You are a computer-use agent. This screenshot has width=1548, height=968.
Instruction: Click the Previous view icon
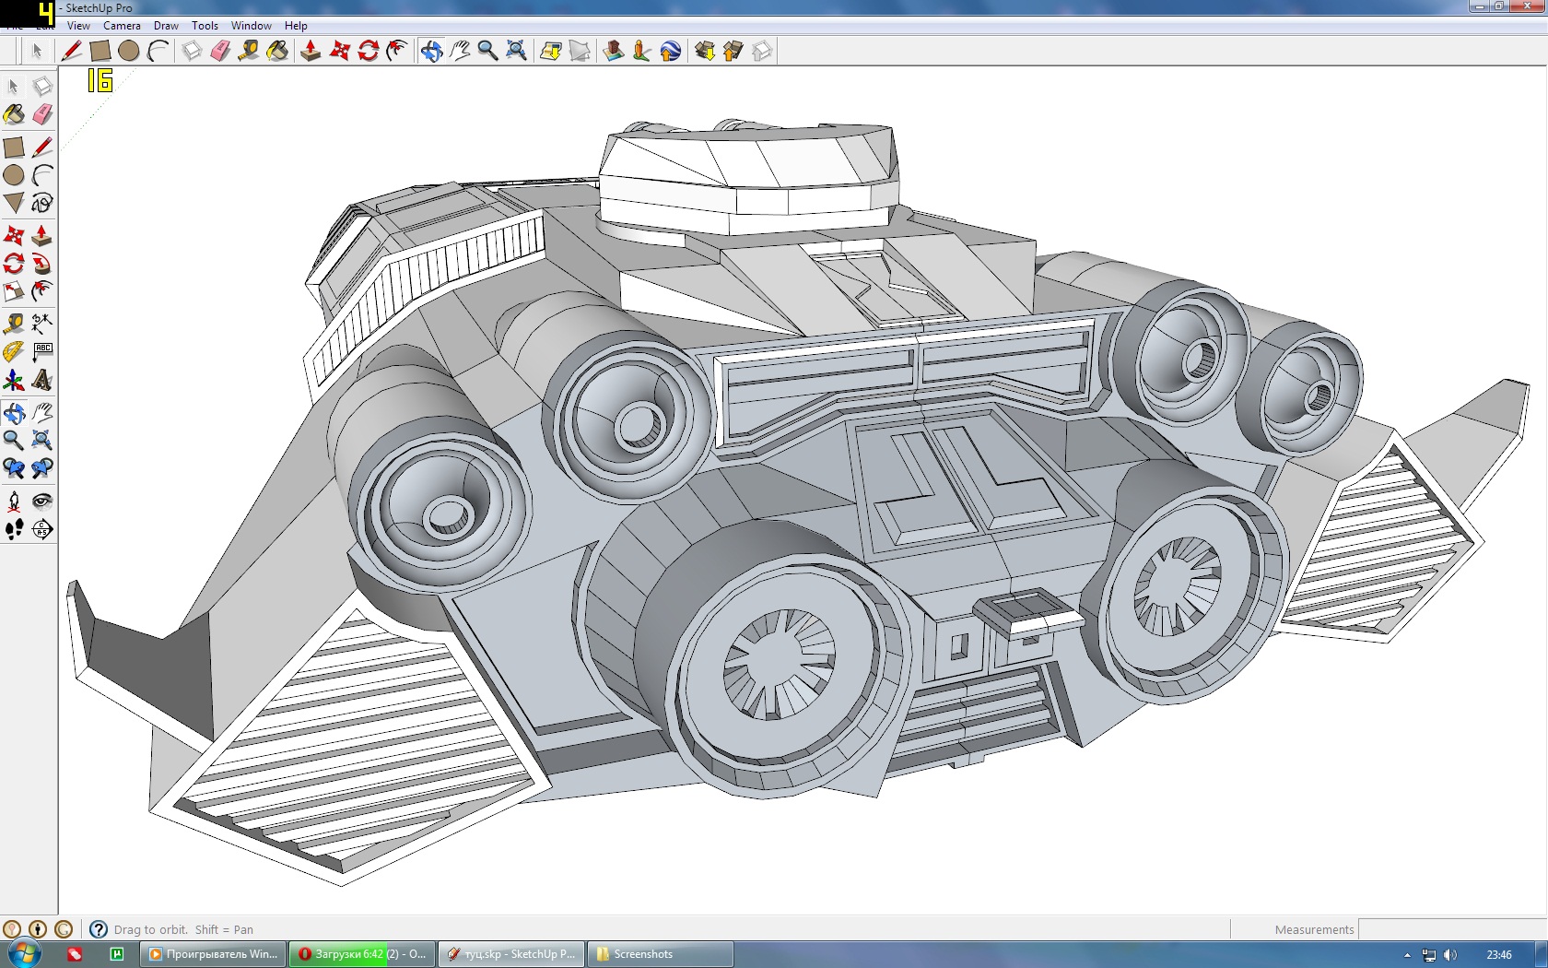[x=14, y=468]
